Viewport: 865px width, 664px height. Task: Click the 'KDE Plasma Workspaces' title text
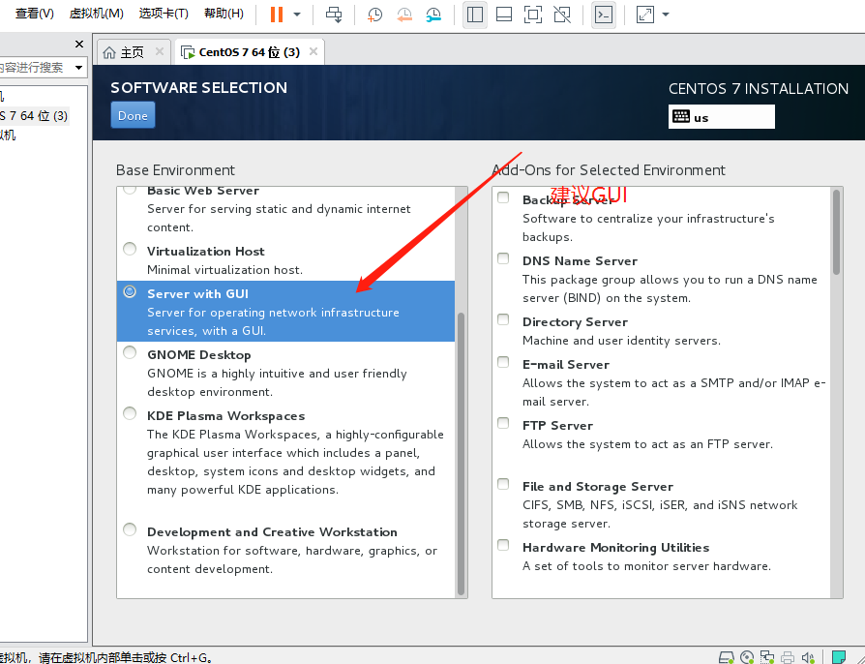[226, 415]
